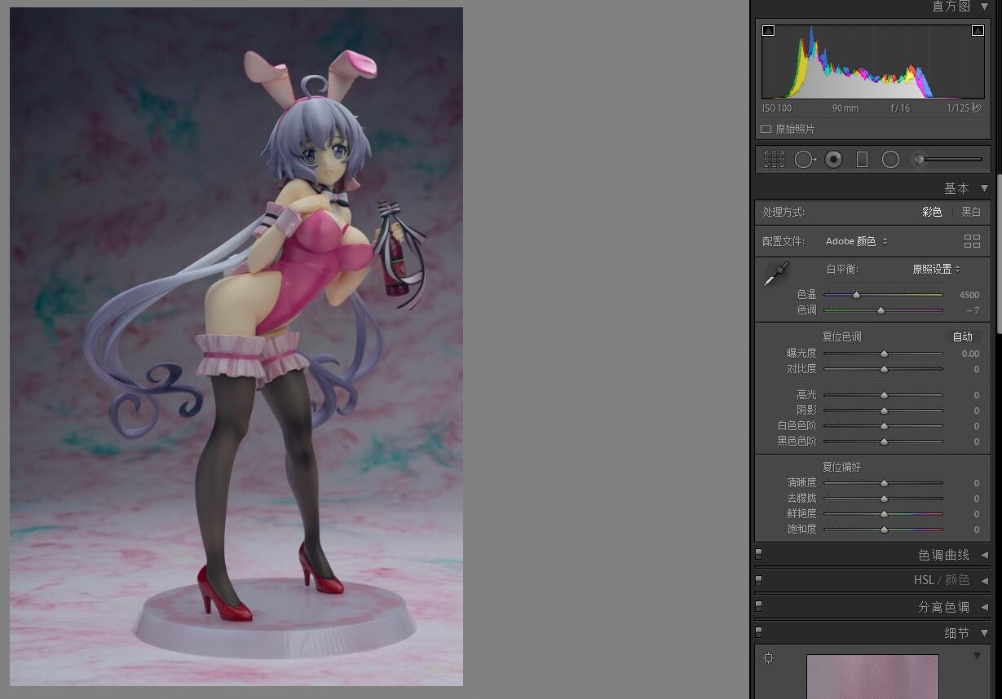Open the profile browser grid icon
1002x699 pixels.
(972, 241)
